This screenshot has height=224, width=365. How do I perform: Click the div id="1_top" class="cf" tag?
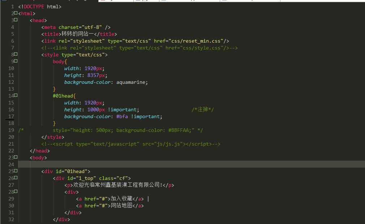(92, 178)
